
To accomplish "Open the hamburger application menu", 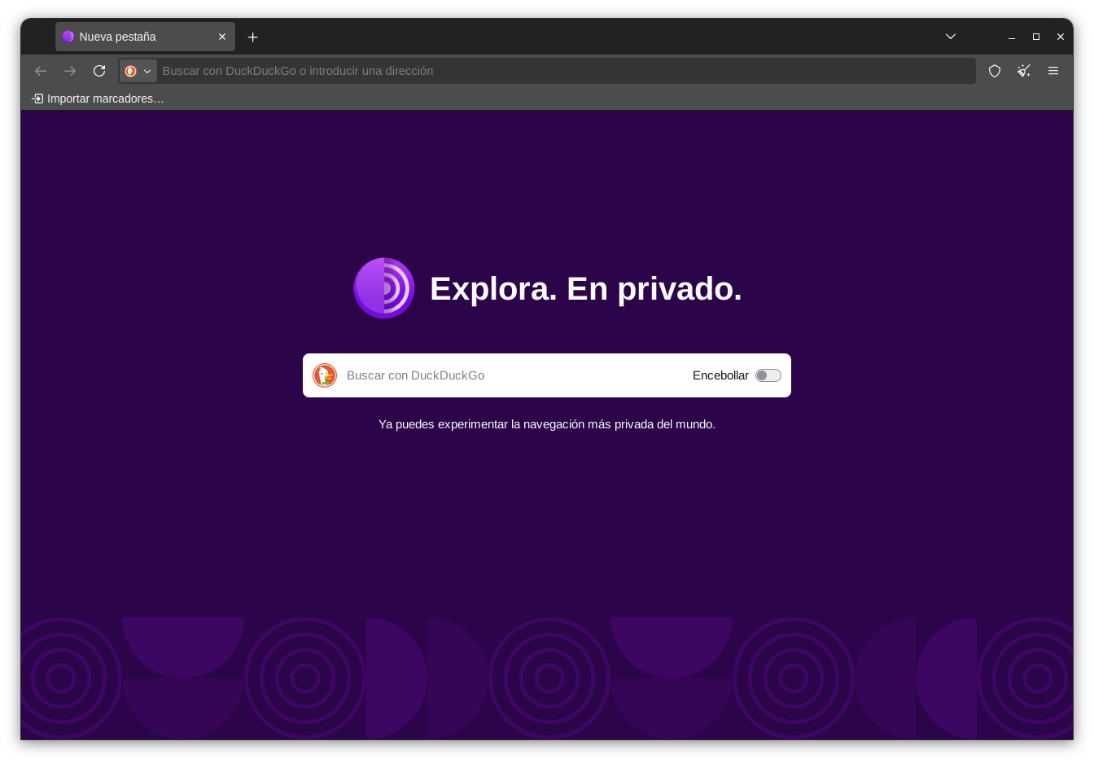I will pyautogui.click(x=1053, y=71).
